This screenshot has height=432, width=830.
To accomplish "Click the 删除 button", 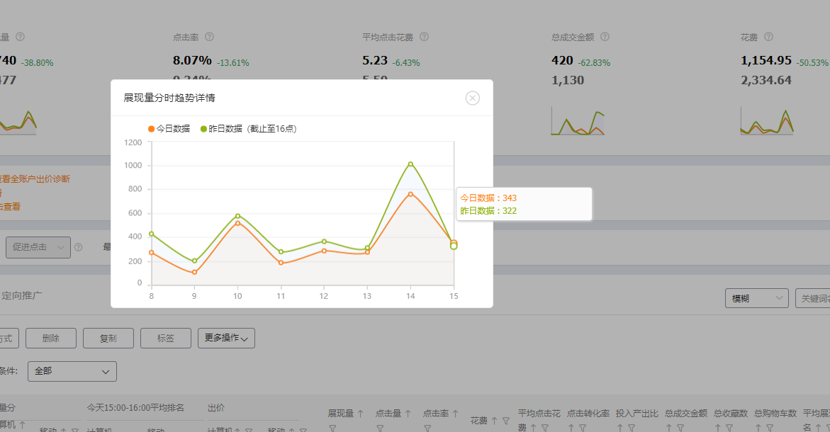I will tap(51, 339).
